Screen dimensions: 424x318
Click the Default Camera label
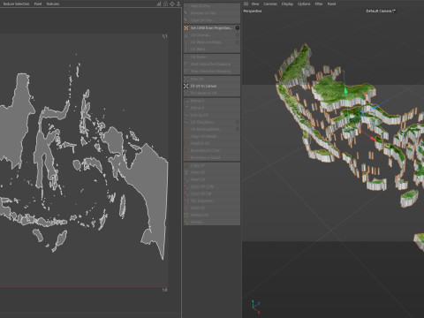379,11
